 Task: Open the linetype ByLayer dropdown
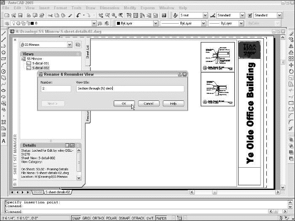click(x=203, y=24)
